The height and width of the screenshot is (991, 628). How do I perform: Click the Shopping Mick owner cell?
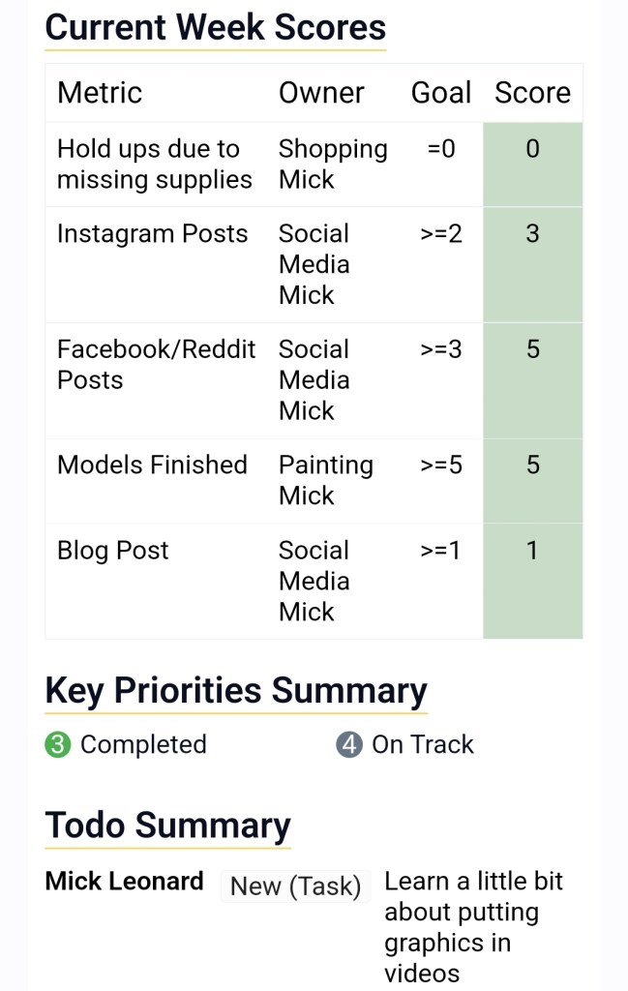coord(332,164)
